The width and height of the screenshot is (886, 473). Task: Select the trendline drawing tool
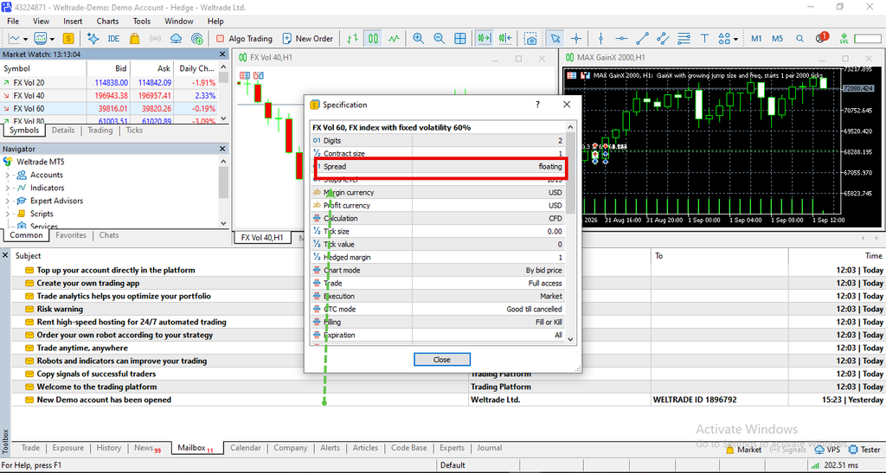(x=643, y=38)
